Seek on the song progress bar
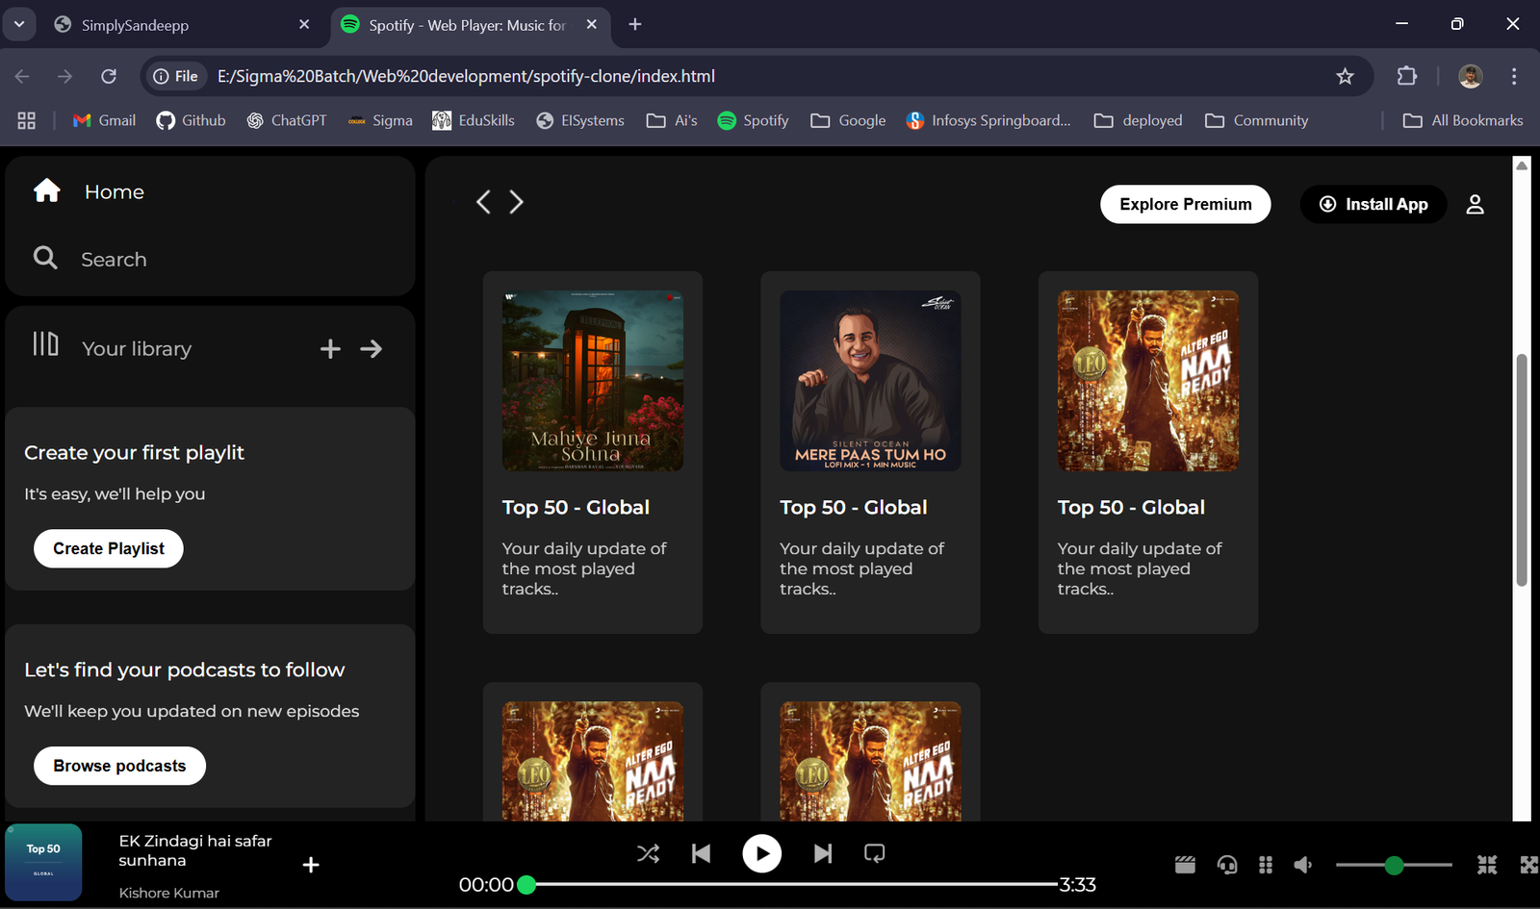 click(791, 884)
